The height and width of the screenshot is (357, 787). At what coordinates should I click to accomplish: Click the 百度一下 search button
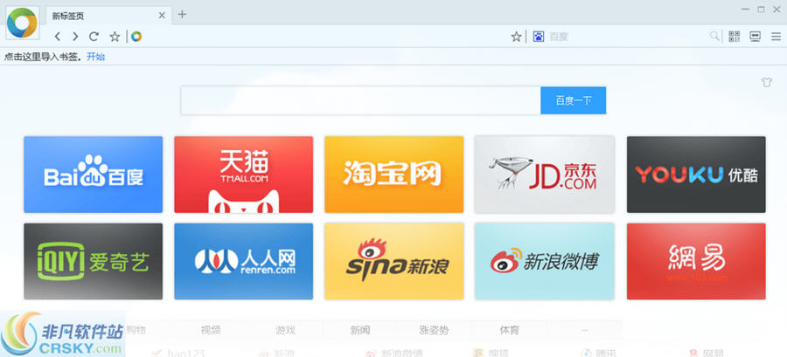tap(573, 100)
